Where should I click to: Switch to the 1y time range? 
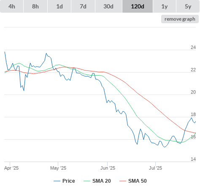coord(165,6)
